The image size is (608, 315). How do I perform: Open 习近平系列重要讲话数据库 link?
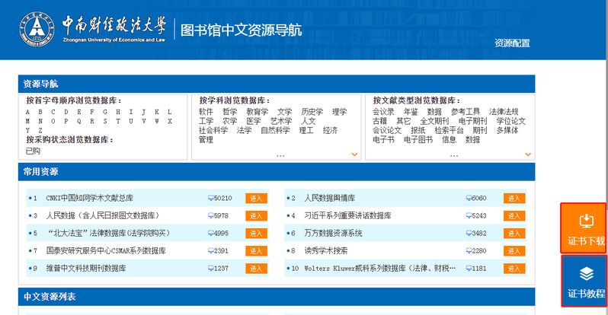(348, 215)
